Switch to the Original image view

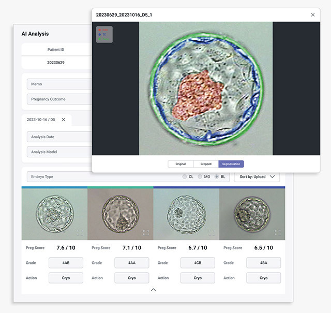click(180, 164)
